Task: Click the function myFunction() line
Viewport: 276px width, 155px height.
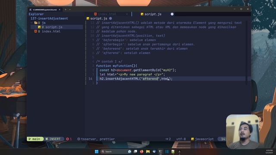Action: [x=116, y=66]
